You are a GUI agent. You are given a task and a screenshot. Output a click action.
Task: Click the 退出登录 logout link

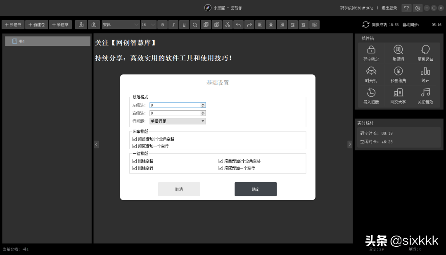point(389,8)
